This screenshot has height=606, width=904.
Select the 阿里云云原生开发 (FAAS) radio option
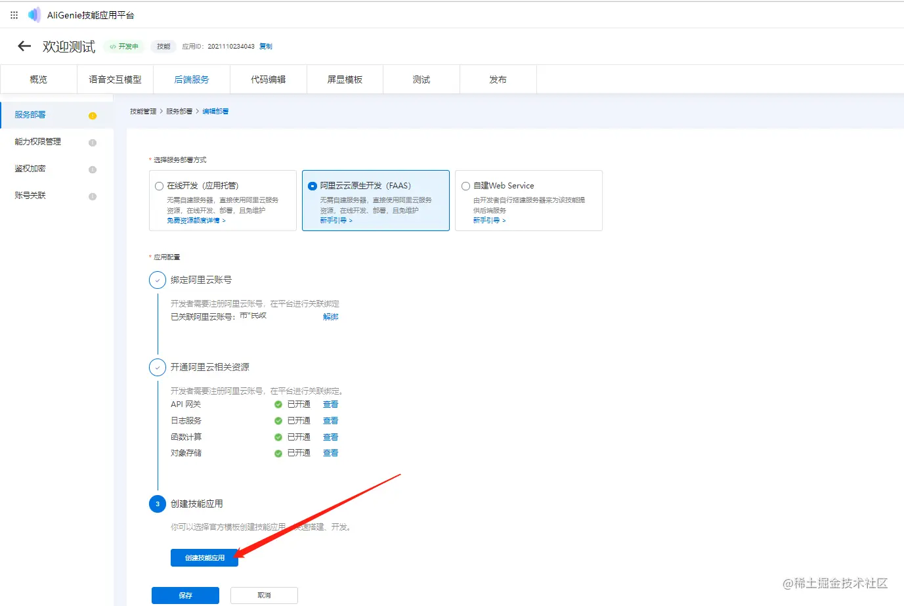pyautogui.click(x=312, y=186)
